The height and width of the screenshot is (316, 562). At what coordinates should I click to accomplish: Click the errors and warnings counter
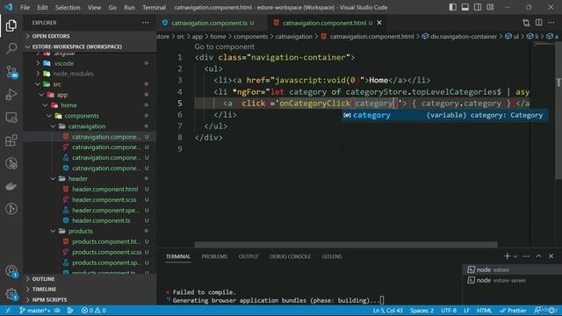[94, 310]
